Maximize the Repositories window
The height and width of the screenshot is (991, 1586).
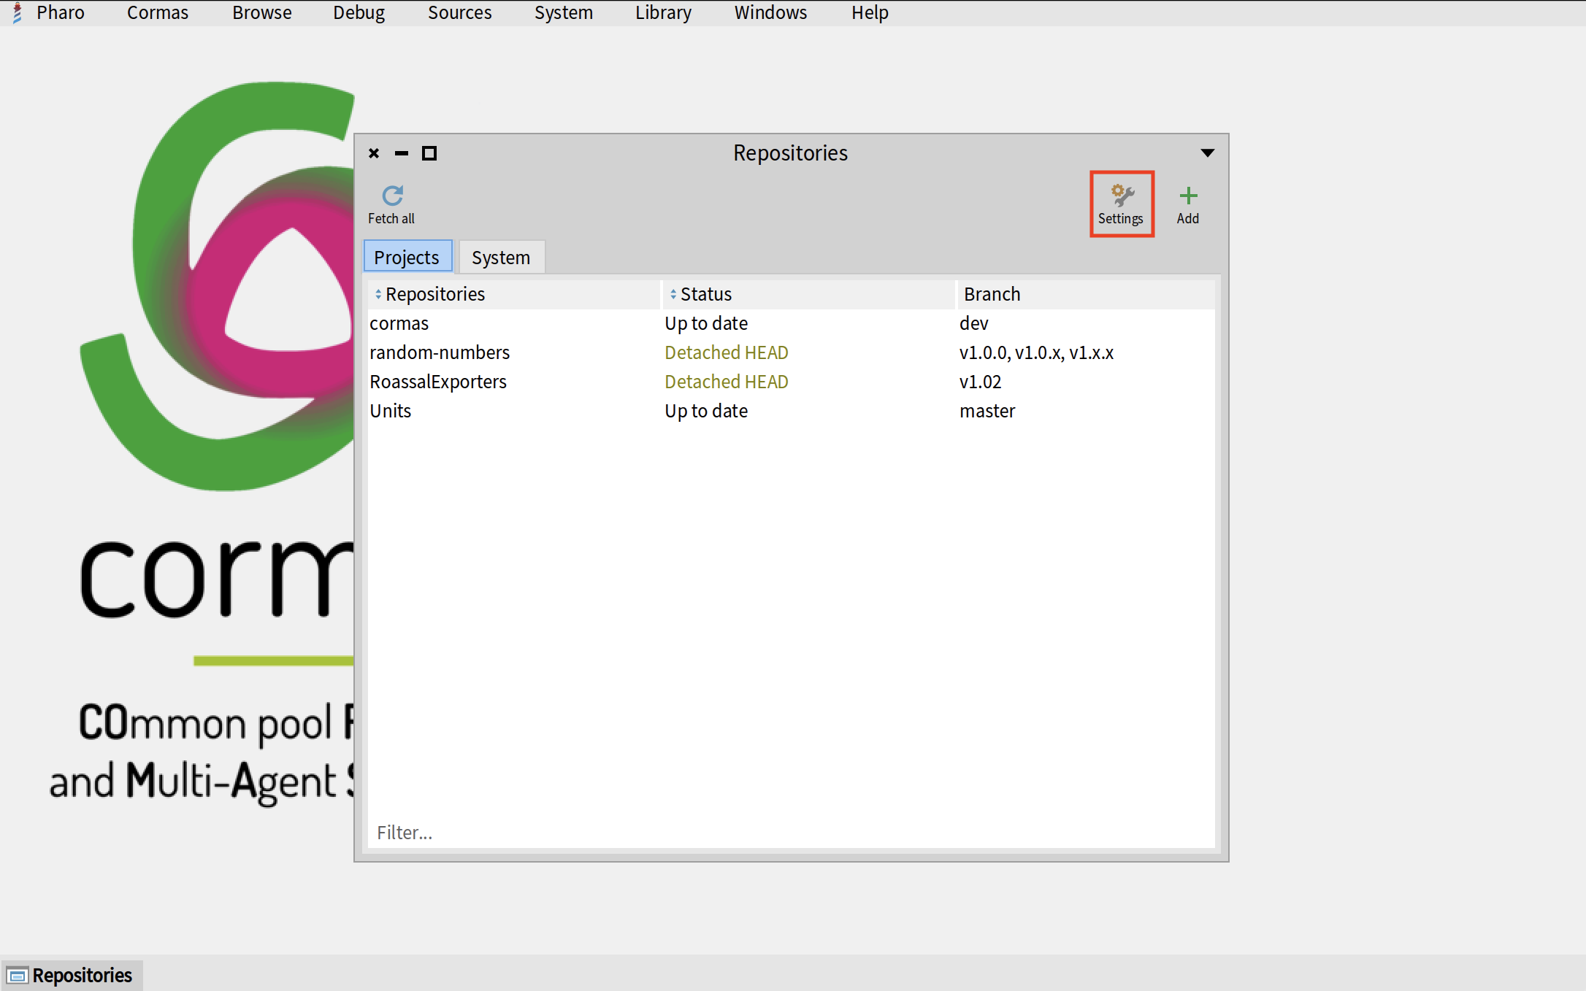(429, 153)
